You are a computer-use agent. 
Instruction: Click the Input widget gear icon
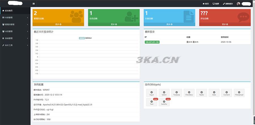152,93
